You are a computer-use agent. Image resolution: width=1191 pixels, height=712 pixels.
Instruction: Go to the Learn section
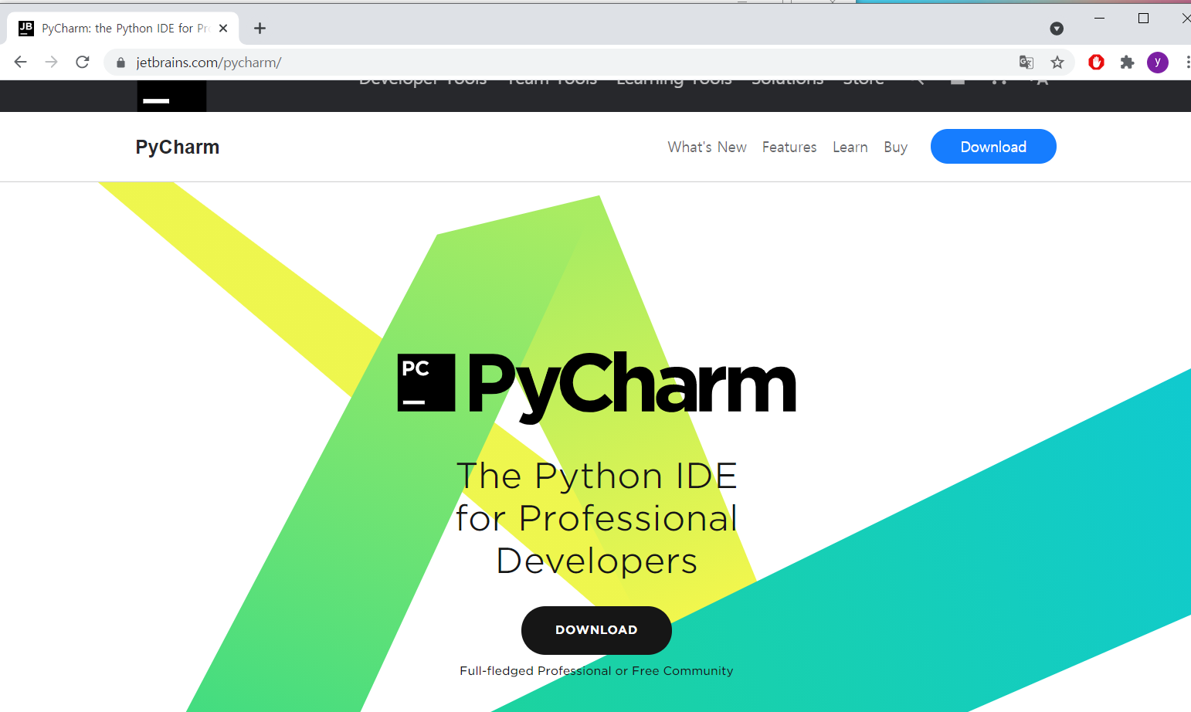(850, 147)
